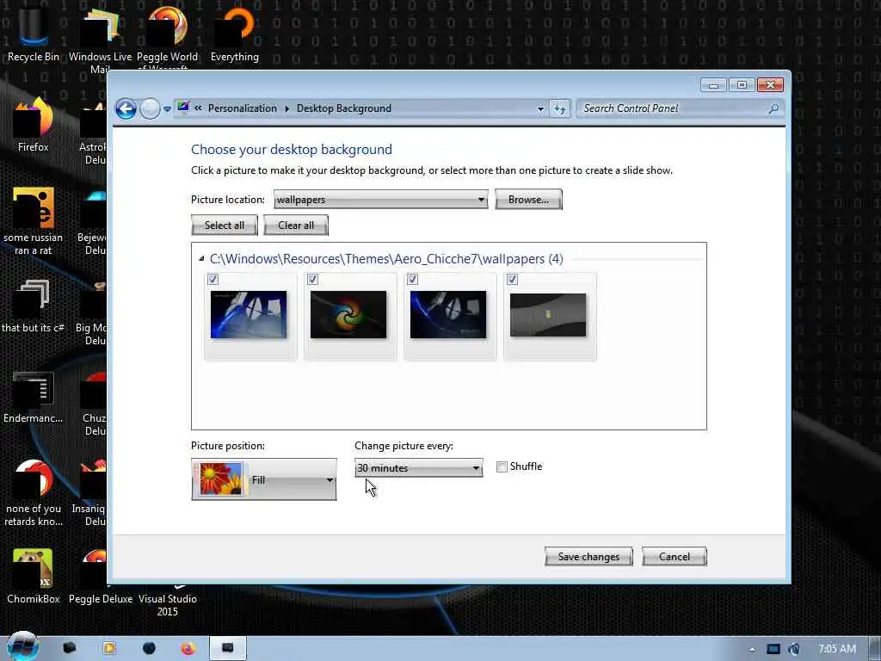Click Save changes
Screen dimensions: 881x661
(x=588, y=557)
